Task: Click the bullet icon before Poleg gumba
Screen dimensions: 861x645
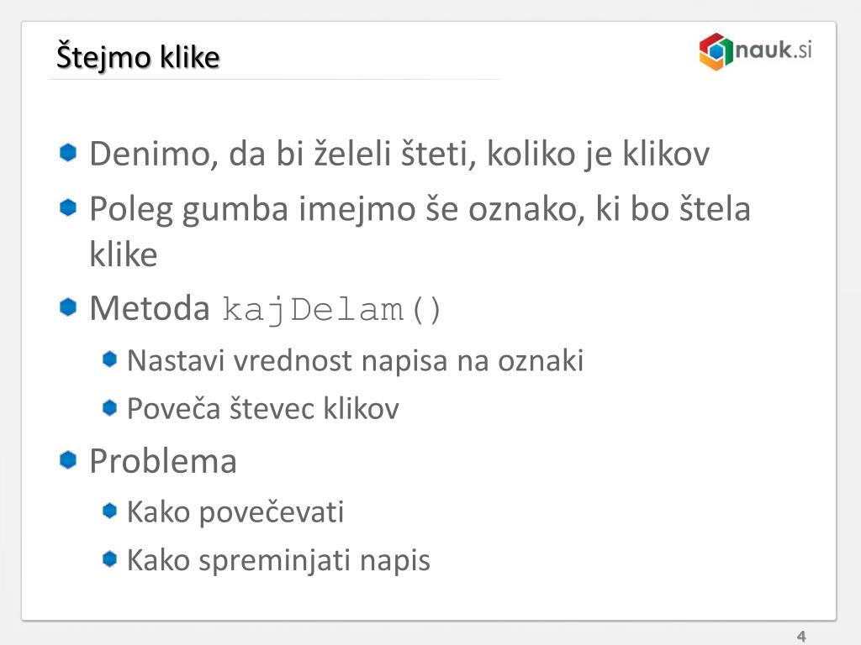Action: 68,208
